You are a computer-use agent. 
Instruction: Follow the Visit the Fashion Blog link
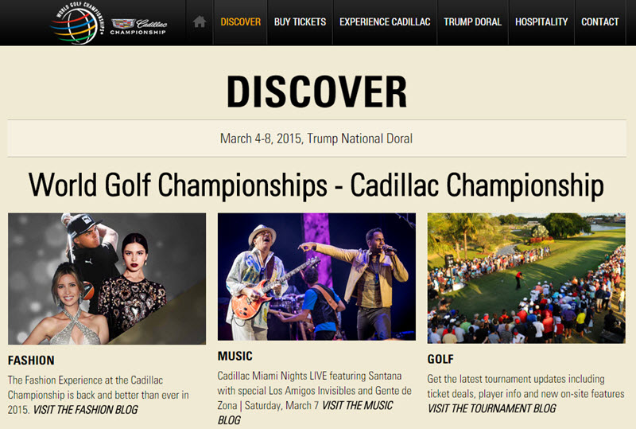point(86,410)
